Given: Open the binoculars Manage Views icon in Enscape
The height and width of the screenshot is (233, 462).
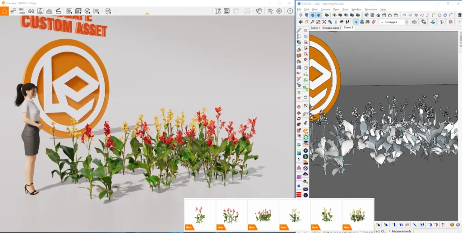Looking at the screenshot, I should click(x=31, y=11).
